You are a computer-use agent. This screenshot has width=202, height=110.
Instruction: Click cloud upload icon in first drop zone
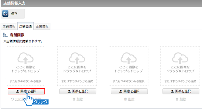tap(25, 58)
